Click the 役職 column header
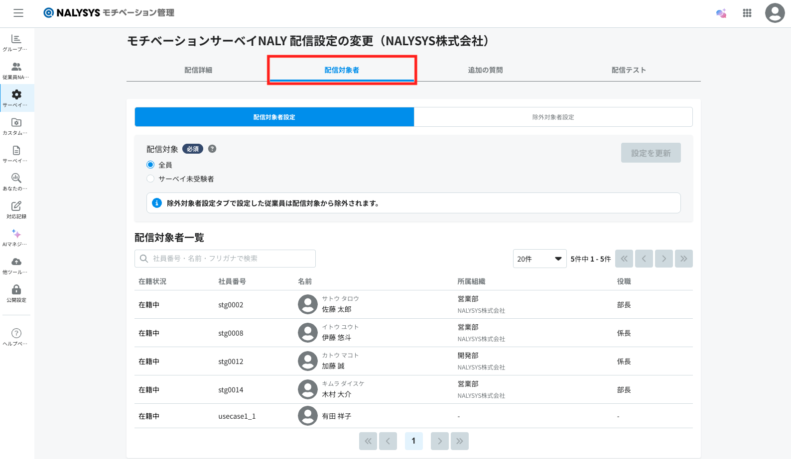Viewport: 791px width, 459px height. [624, 281]
